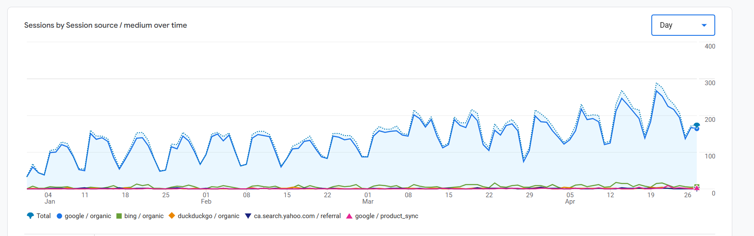Toggle the bing / organic series label

pos(144,216)
